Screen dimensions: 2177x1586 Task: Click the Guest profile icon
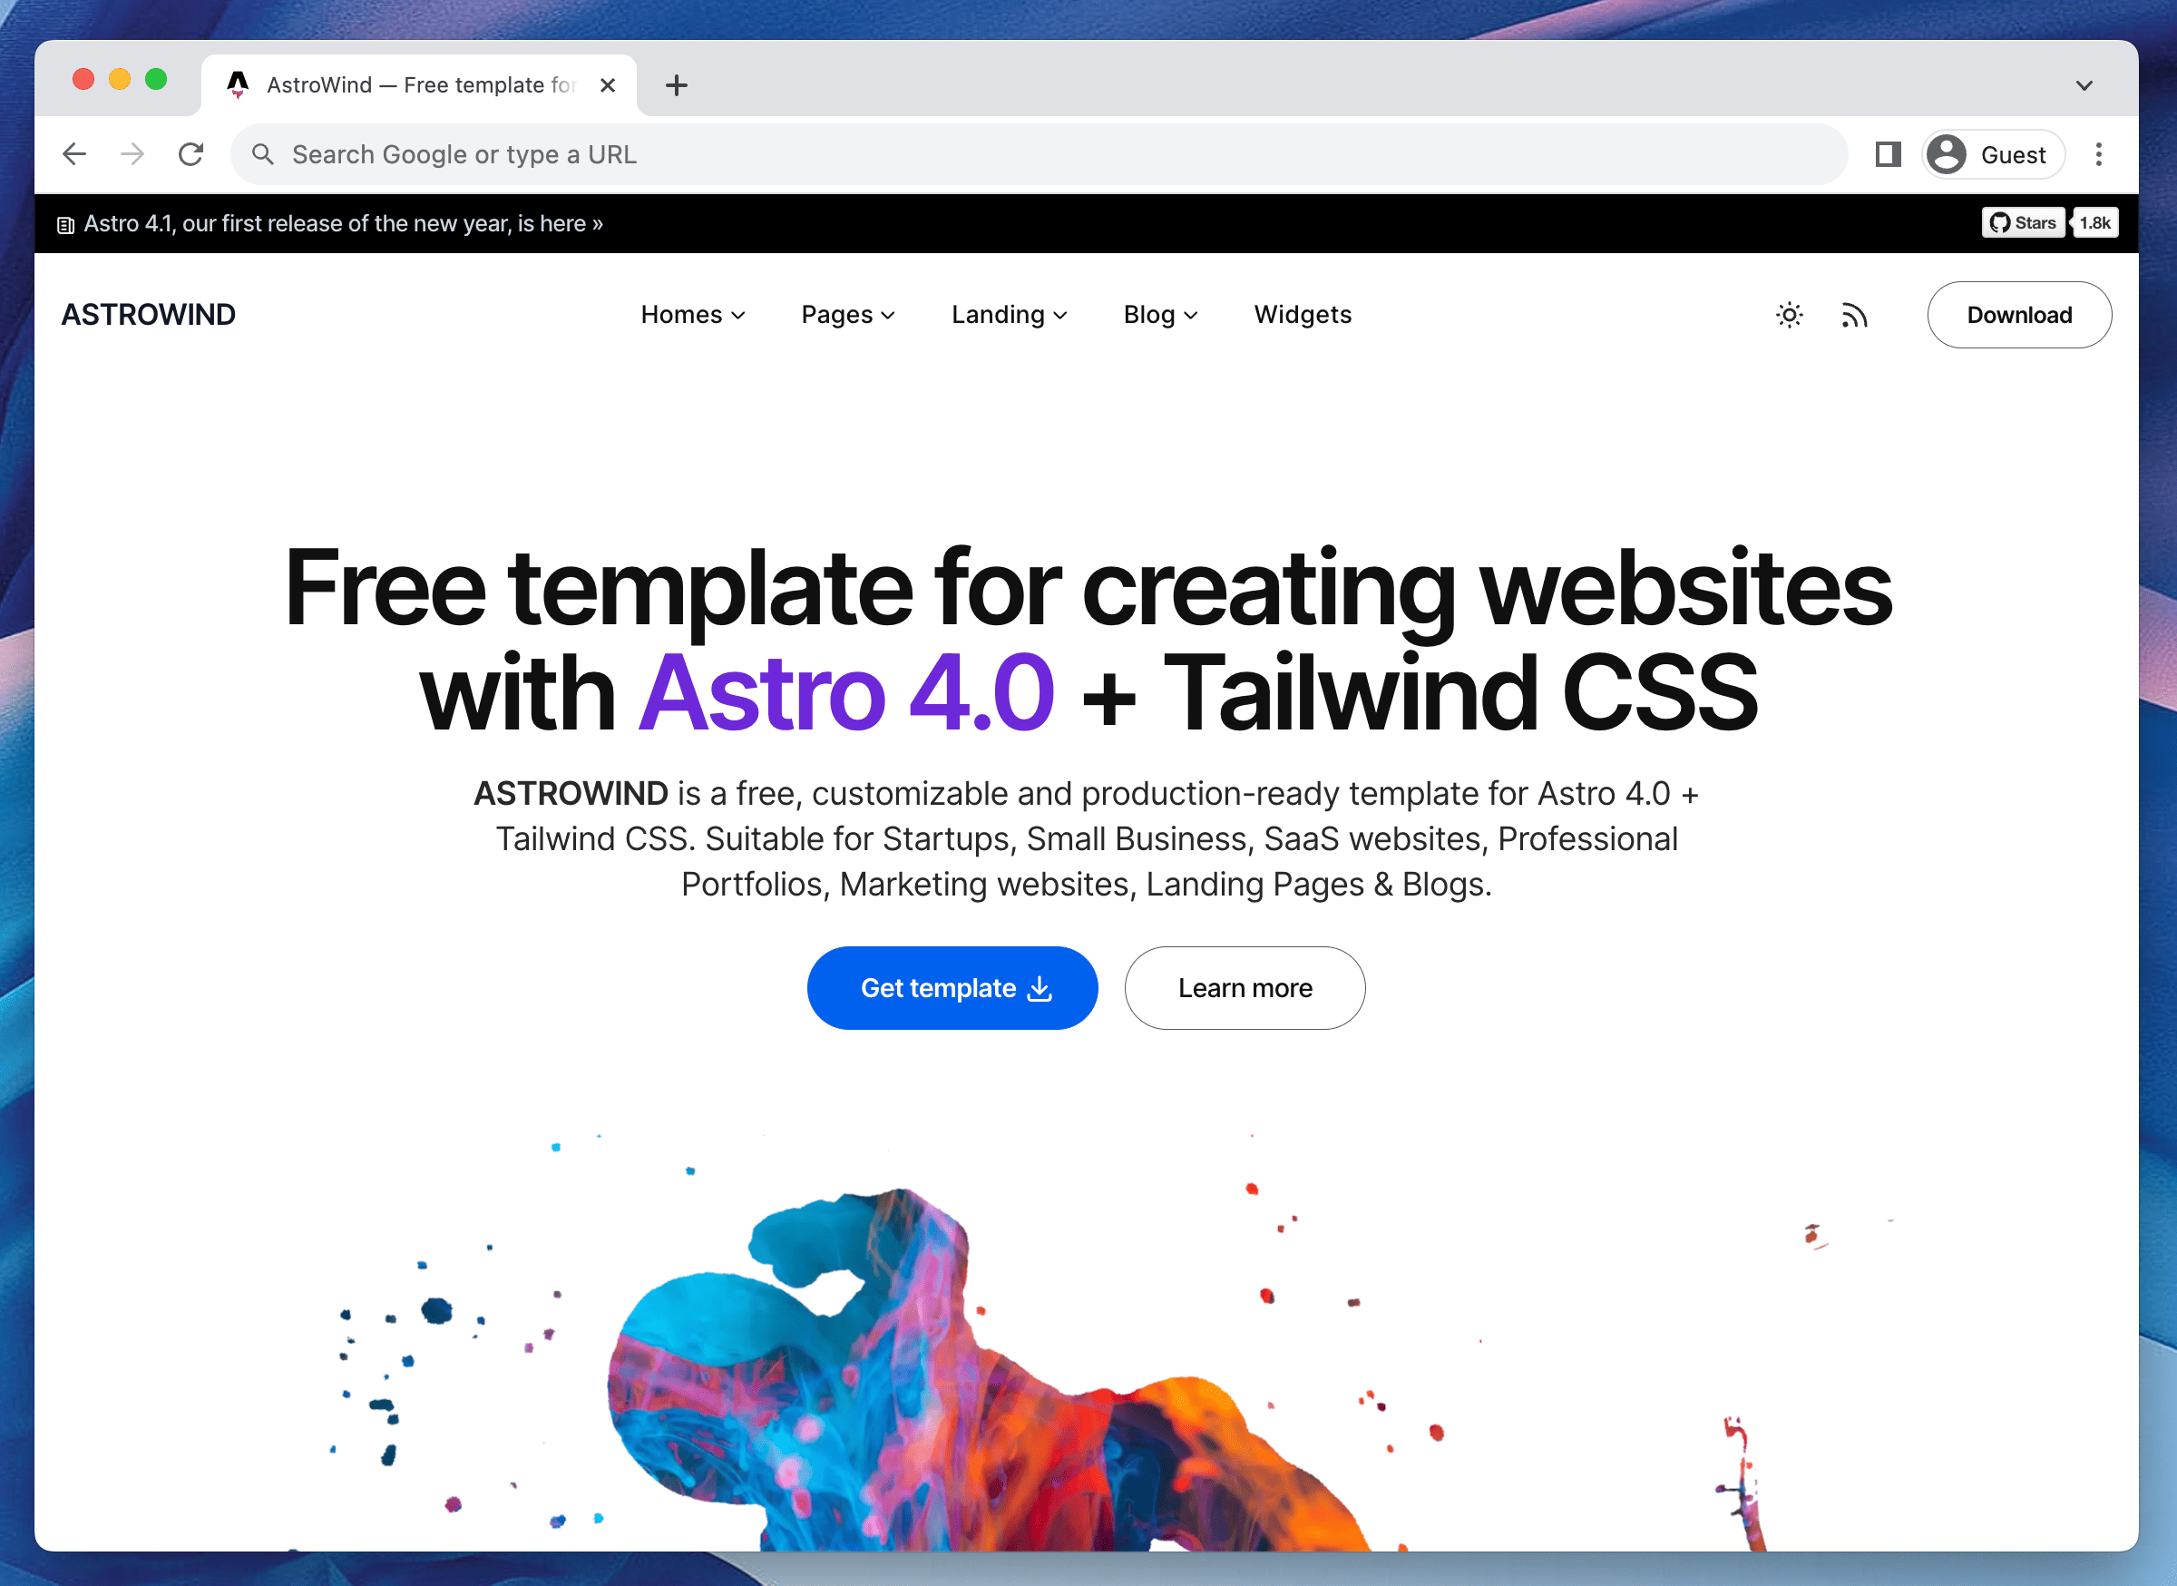pyautogui.click(x=1948, y=155)
